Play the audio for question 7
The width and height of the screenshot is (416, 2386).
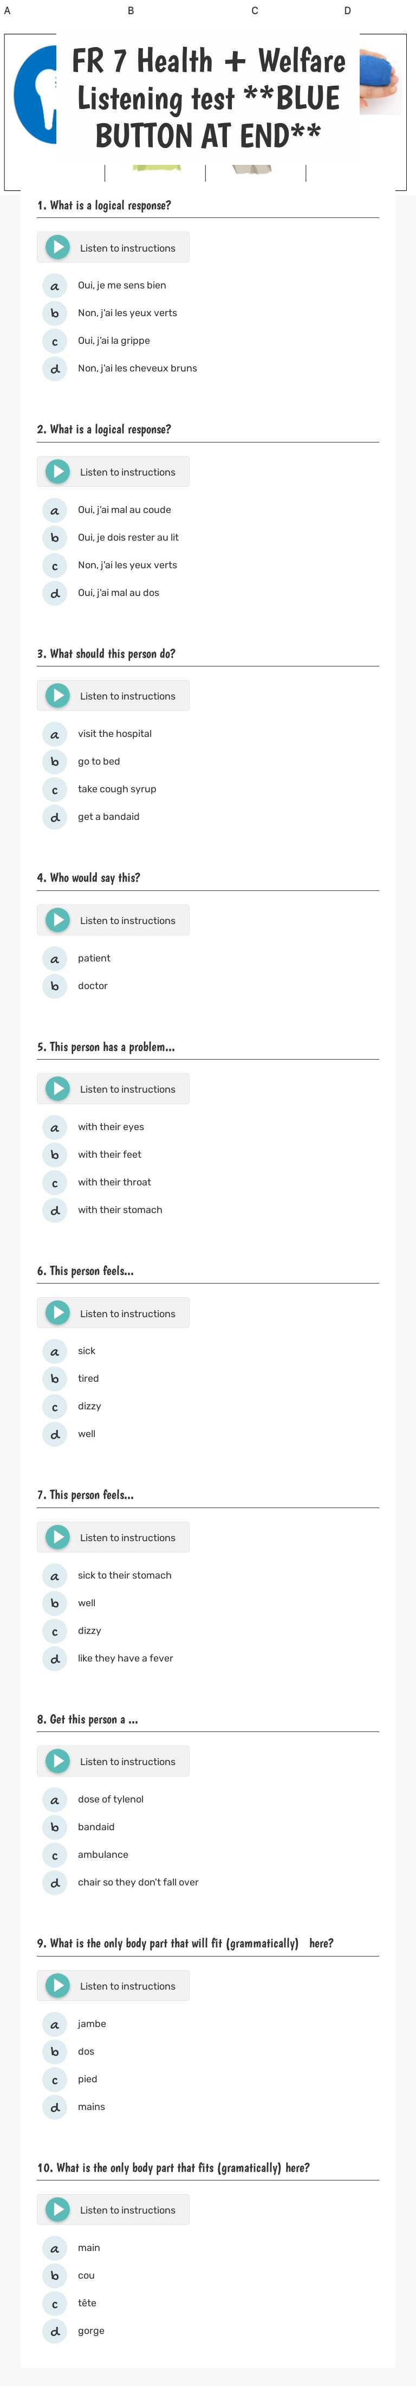59,1537
